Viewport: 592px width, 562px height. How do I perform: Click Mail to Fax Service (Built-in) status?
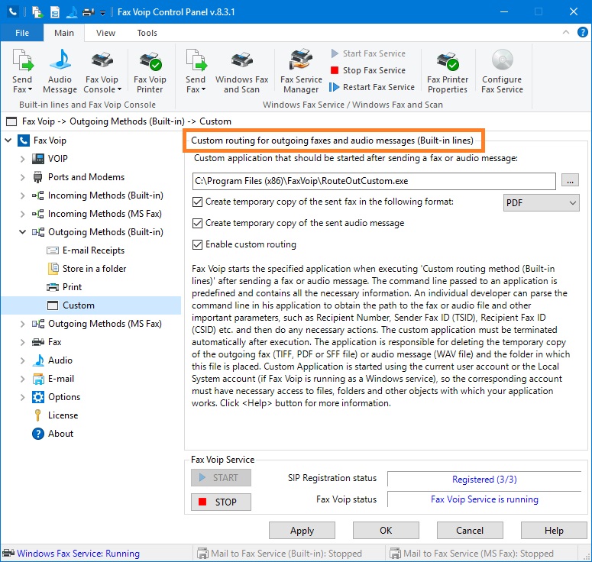point(280,554)
